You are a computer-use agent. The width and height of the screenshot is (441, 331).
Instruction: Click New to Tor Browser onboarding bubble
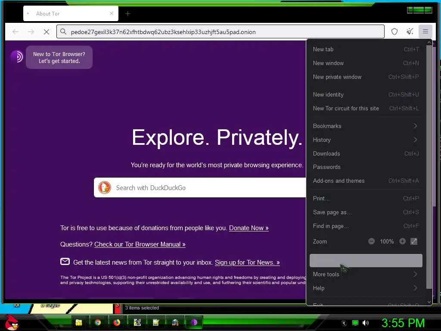[59, 57]
